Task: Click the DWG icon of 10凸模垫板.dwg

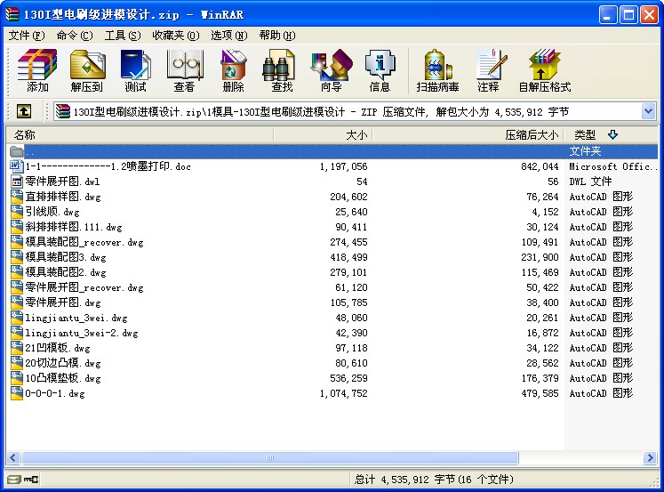Action: [x=17, y=378]
